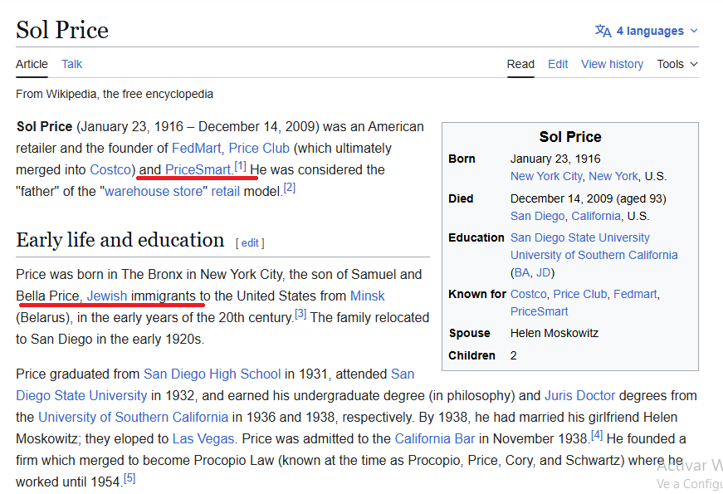Open citation reference number 1
723x494 pixels.
click(241, 167)
